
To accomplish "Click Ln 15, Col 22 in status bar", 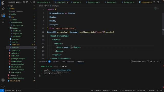I will coord(96,90).
